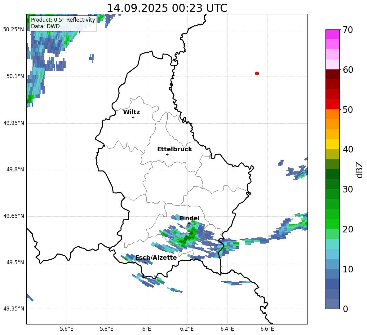The width and height of the screenshot is (367, 335).
Task: Click the 50.25°N latitude tick label
Action: point(14,30)
